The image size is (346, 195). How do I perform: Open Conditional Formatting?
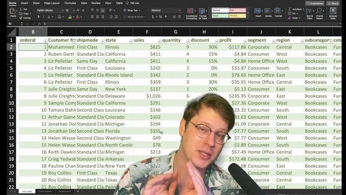191,14
